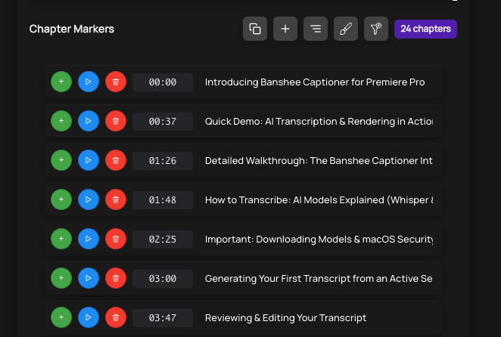Delete the 00:37 Quick Demo chapter
Image resolution: width=501 pixels, height=337 pixels.
(x=116, y=121)
